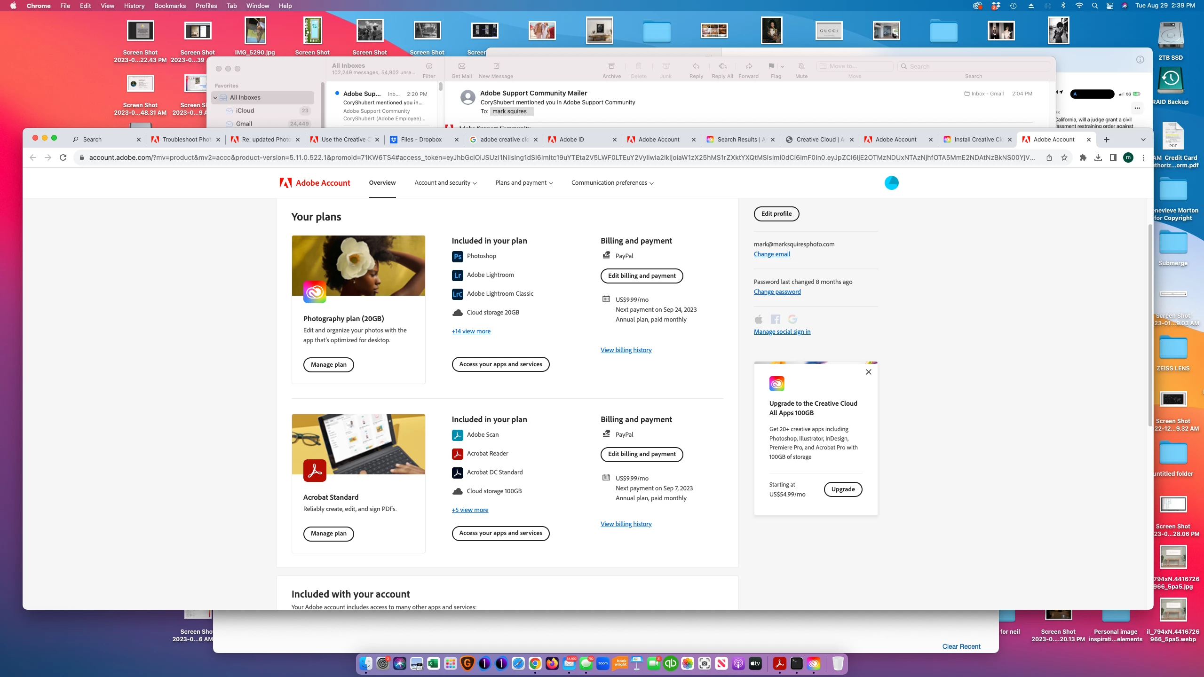
Task: Bookmark this page with the star icon
Action: click(1064, 157)
